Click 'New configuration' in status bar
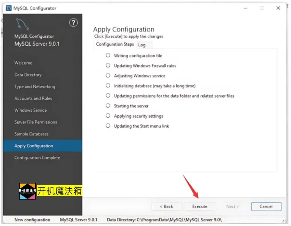The width and height of the screenshot is (291, 226). click(32, 220)
